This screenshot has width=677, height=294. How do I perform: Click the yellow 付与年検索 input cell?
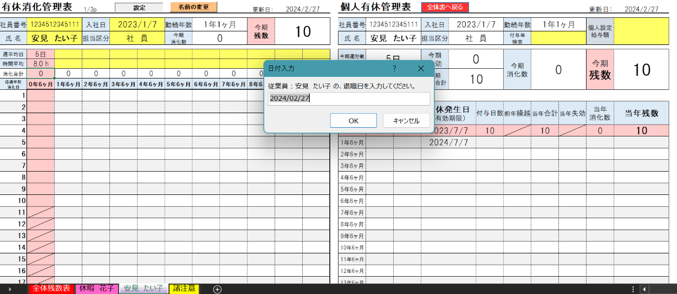click(x=558, y=38)
